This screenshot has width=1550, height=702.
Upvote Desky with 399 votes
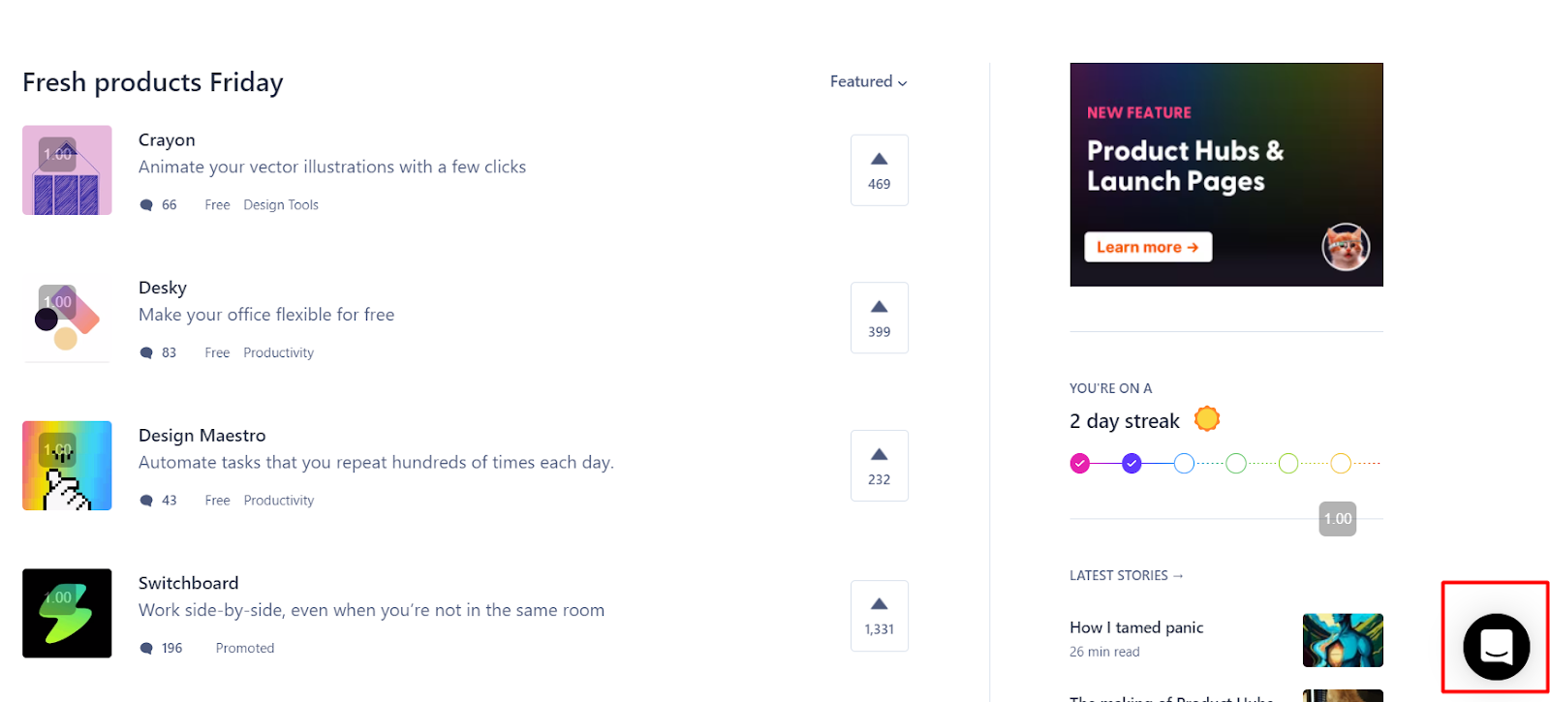click(879, 318)
